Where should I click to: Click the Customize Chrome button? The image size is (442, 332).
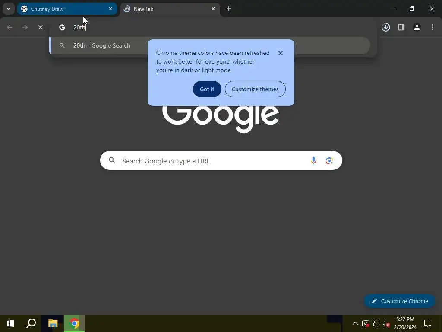point(400,301)
